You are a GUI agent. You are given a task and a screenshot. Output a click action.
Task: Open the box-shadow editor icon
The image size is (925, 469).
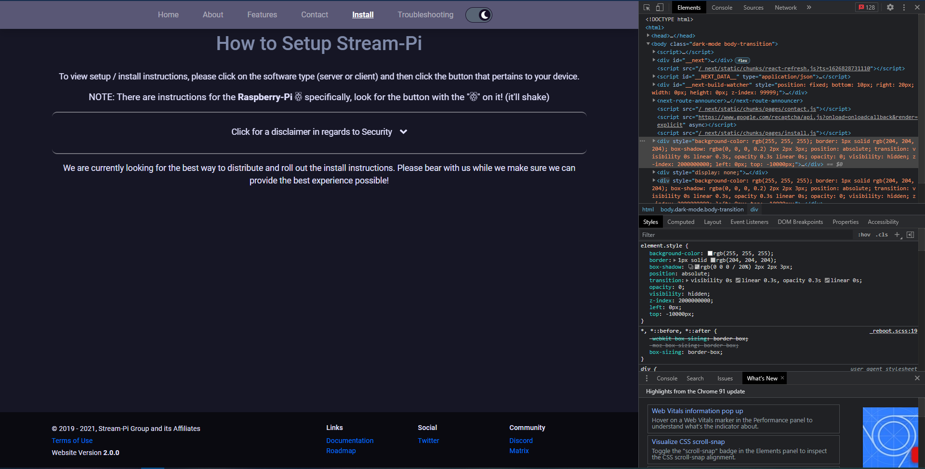[690, 267]
